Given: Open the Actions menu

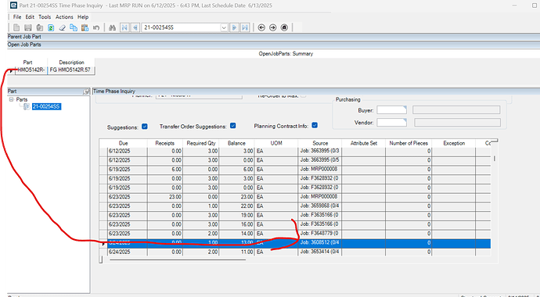Looking at the screenshot, I should pyautogui.click(x=64, y=17).
